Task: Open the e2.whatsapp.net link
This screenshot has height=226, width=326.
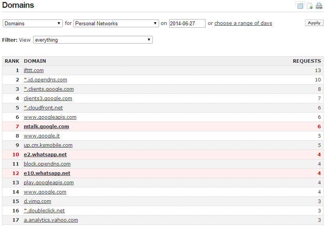Action: [x=45, y=155]
